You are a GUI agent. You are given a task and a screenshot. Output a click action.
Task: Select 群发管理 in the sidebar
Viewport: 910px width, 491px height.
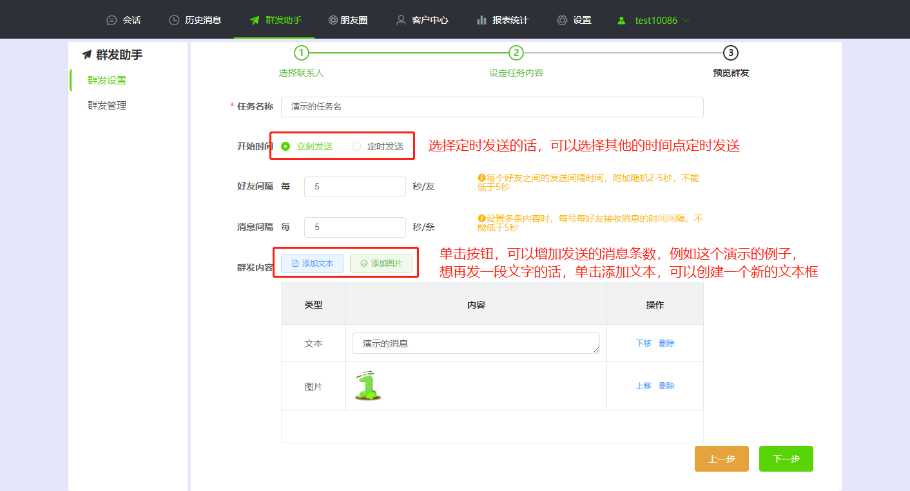107,106
